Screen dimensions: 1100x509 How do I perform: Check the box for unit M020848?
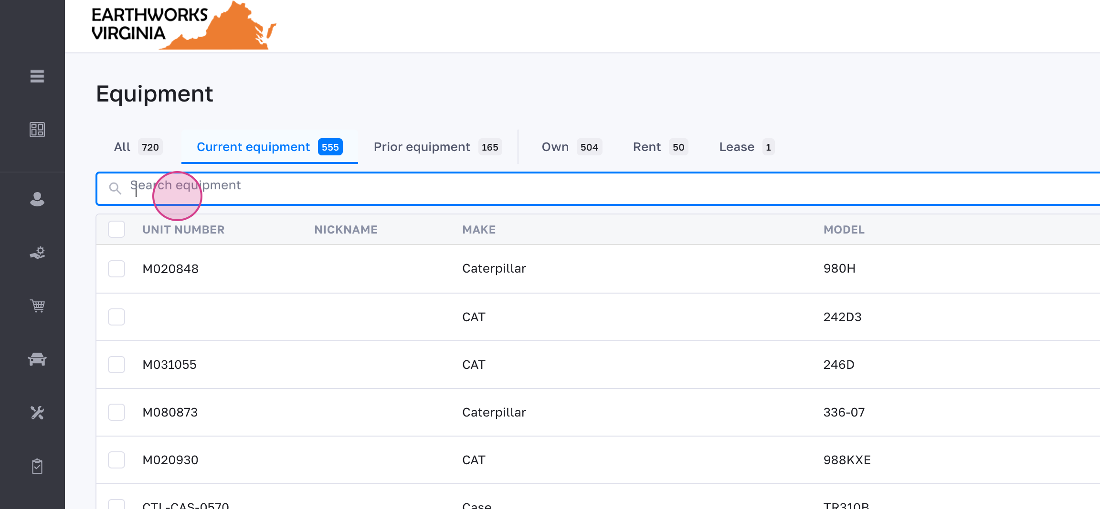(x=116, y=269)
